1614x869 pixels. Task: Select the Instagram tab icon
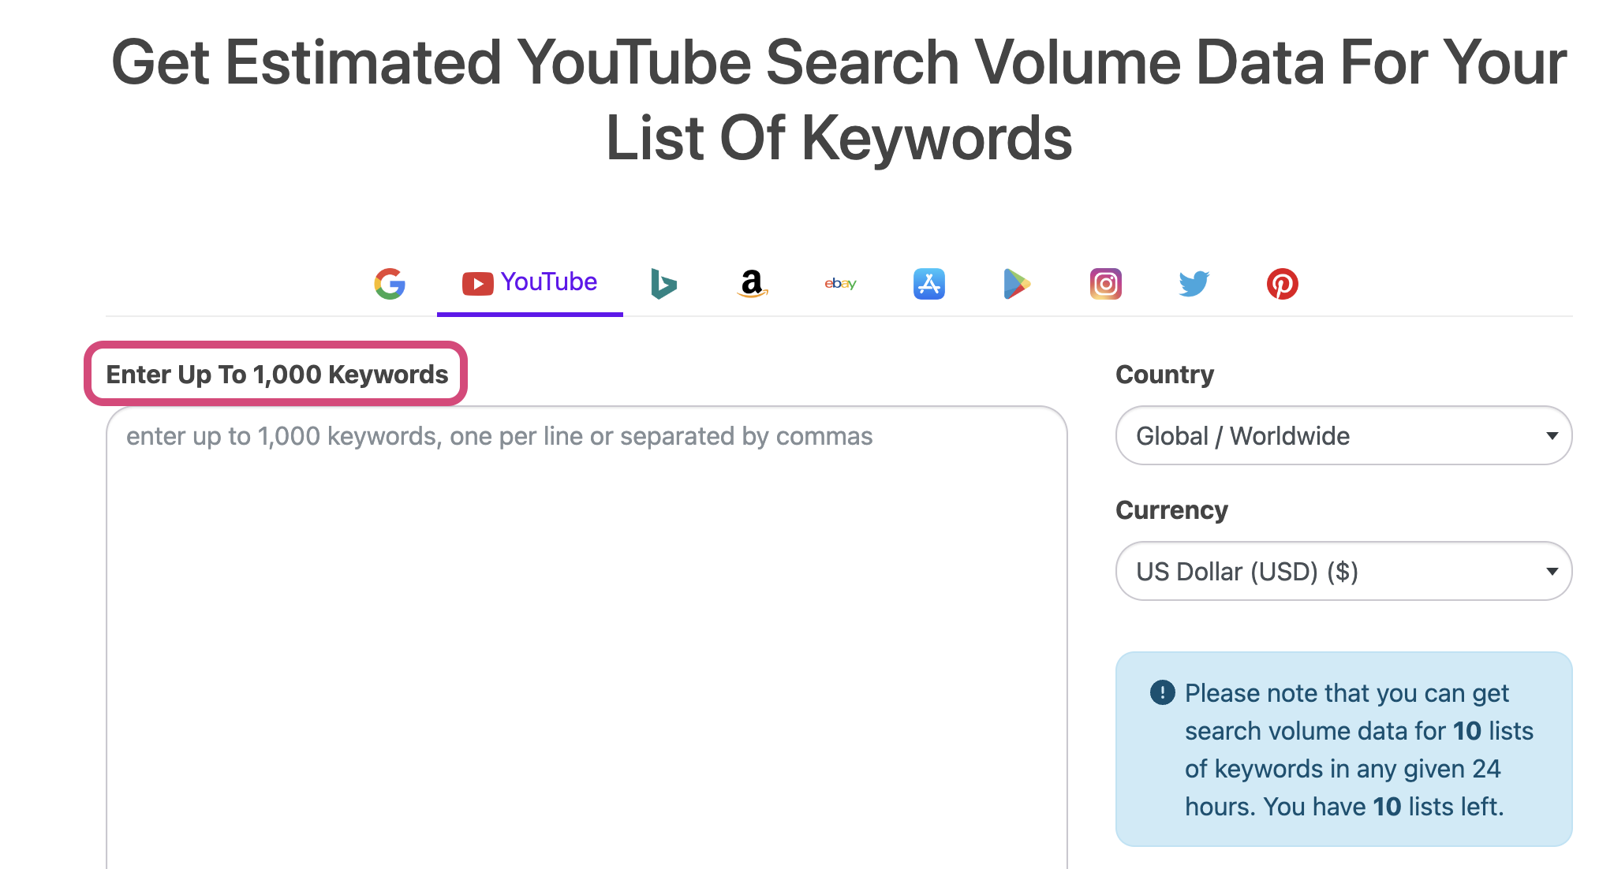point(1106,284)
